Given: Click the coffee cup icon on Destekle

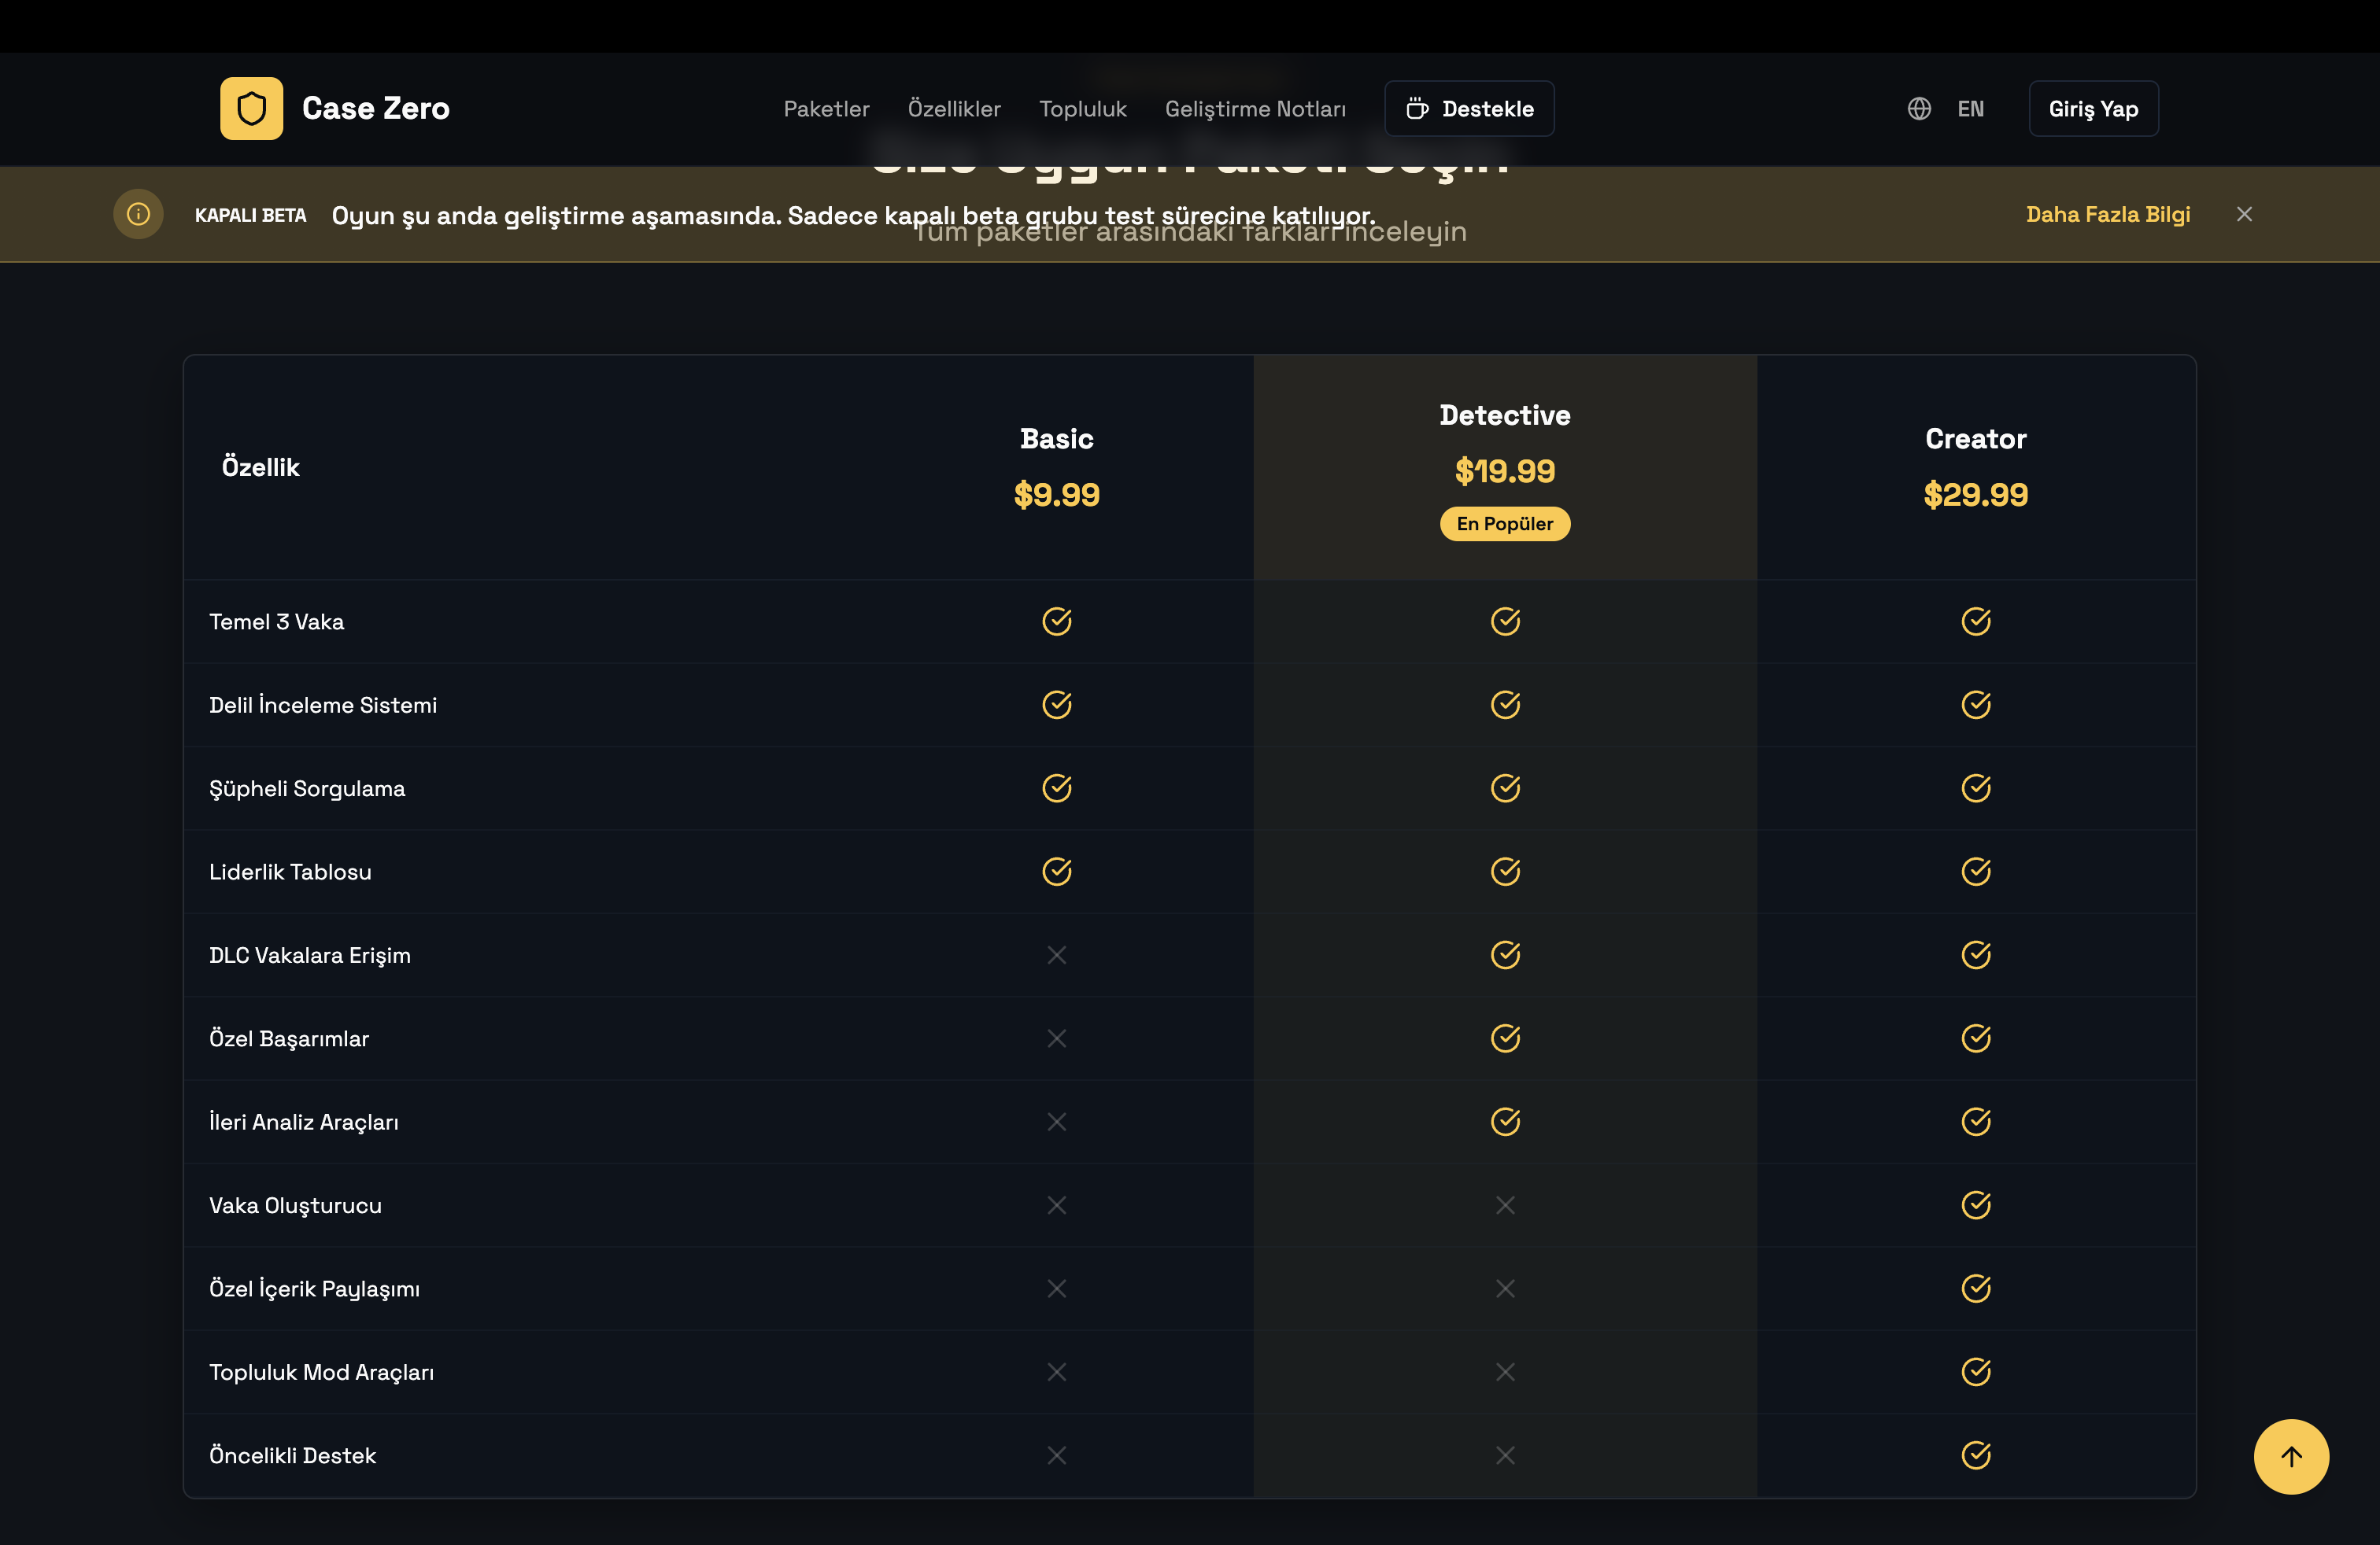Looking at the screenshot, I should 1417,109.
